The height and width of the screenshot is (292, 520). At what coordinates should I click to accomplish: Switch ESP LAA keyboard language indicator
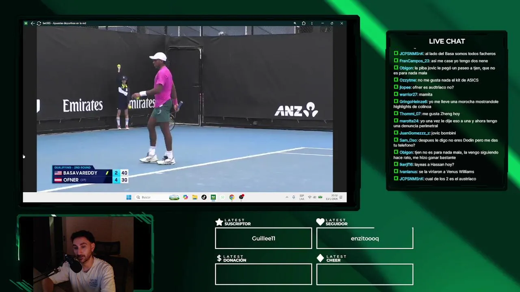[302, 197]
